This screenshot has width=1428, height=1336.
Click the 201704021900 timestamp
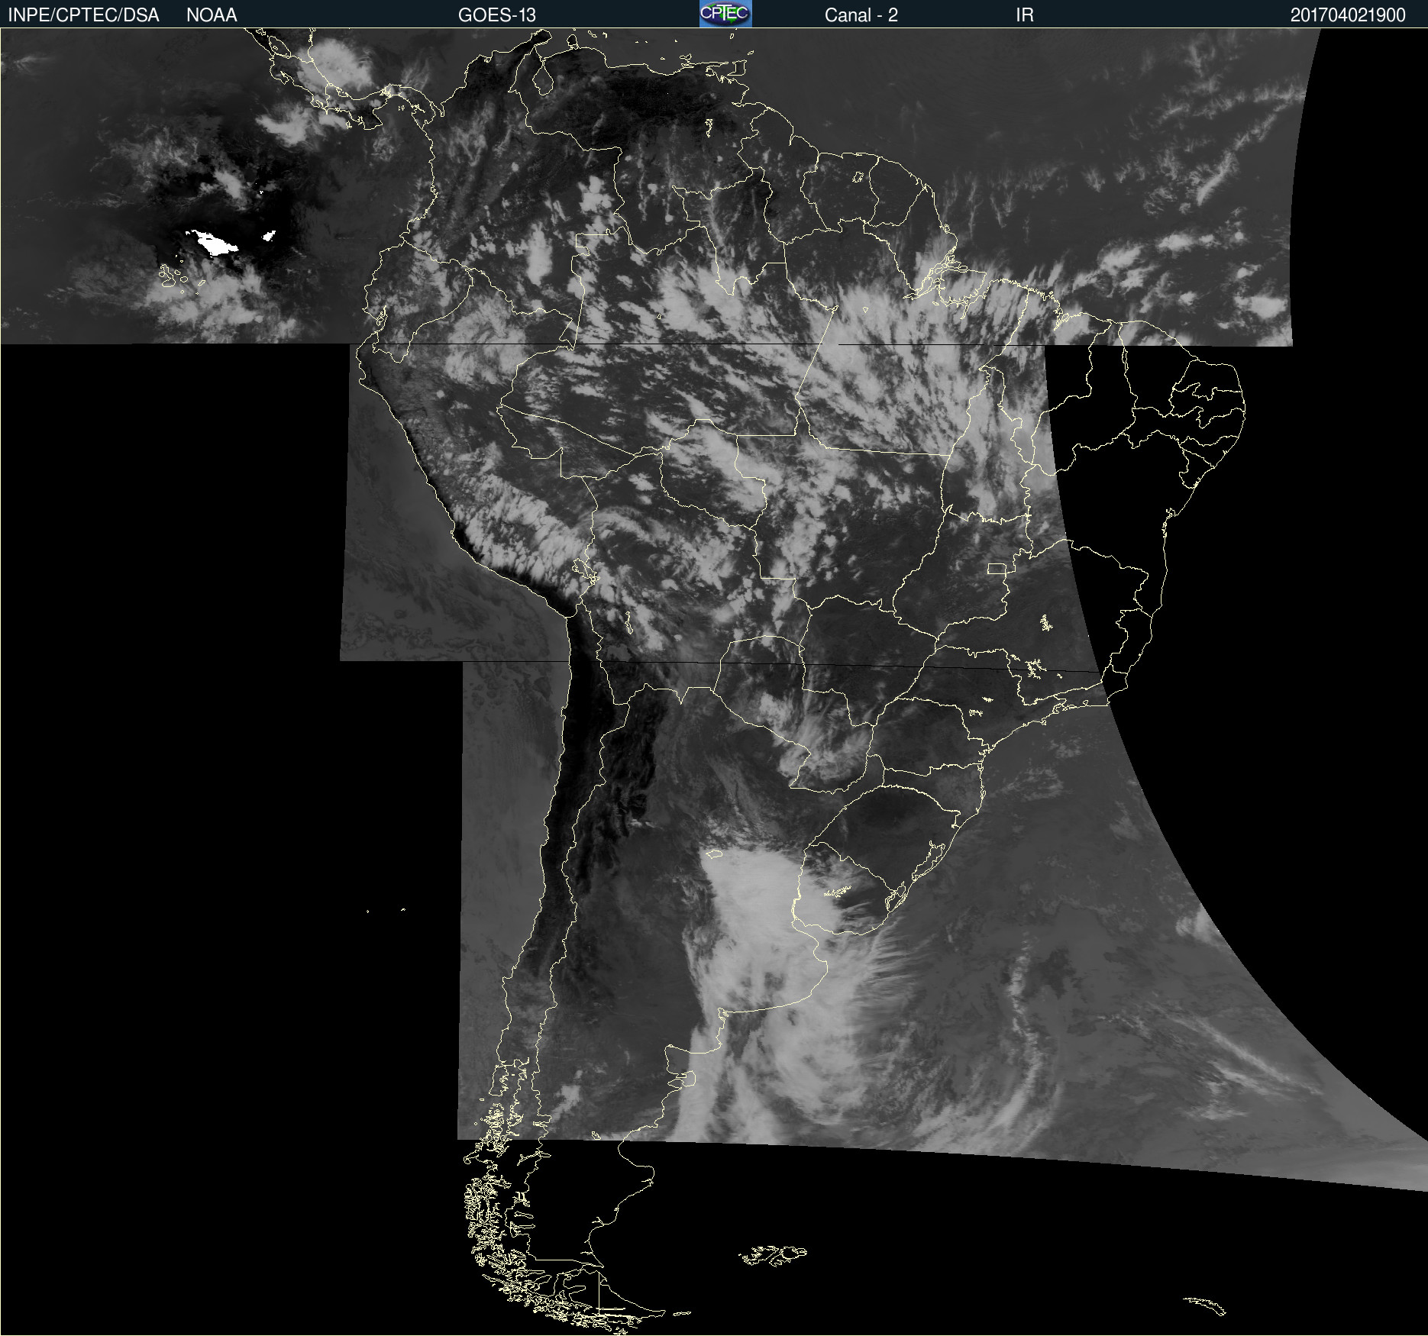(1348, 15)
